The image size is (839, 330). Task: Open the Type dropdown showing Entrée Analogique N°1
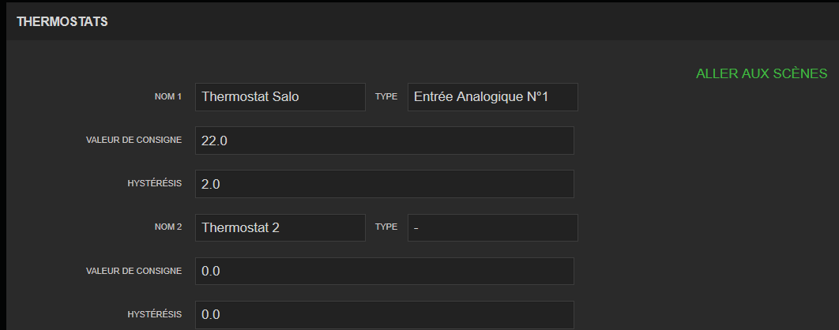point(492,97)
